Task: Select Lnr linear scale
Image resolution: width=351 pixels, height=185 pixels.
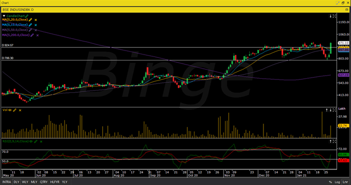Action: click(345, 182)
